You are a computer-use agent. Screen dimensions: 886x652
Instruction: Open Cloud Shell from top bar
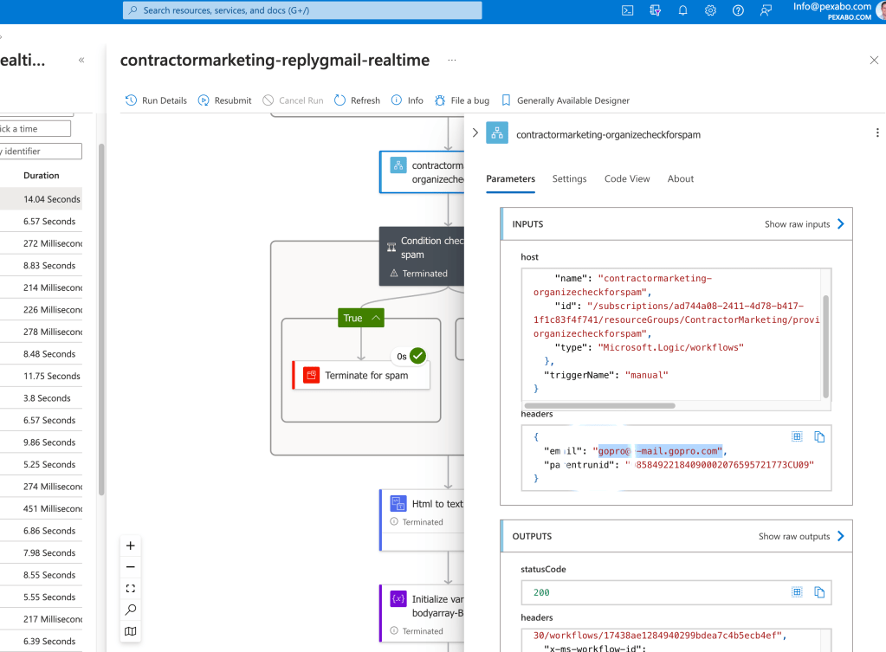pos(627,10)
